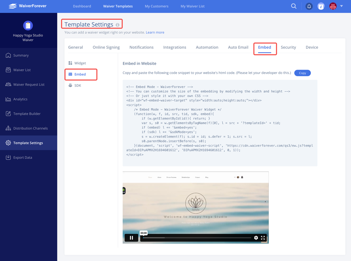Image resolution: width=351 pixels, height=261 pixels.
Task: Follow the Learn more link
Action: pos(155,32)
